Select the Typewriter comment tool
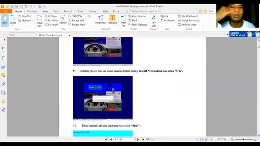The image size is (260, 146). 100,19
